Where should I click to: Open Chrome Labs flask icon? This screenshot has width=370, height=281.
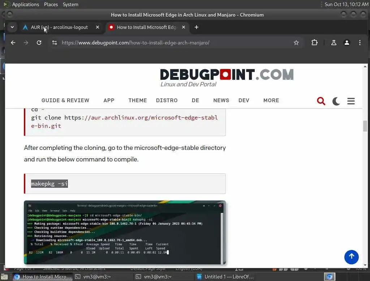(334, 43)
